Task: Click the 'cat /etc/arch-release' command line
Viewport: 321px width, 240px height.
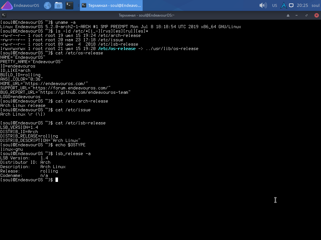Action: pyautogui.click(x=54, y=101)
